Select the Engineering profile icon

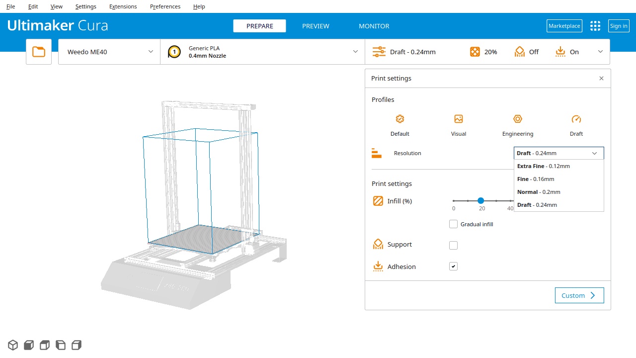pyautogui.click(x=518, y=119)
